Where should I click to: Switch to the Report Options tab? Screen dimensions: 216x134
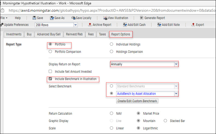pos(121,34)
